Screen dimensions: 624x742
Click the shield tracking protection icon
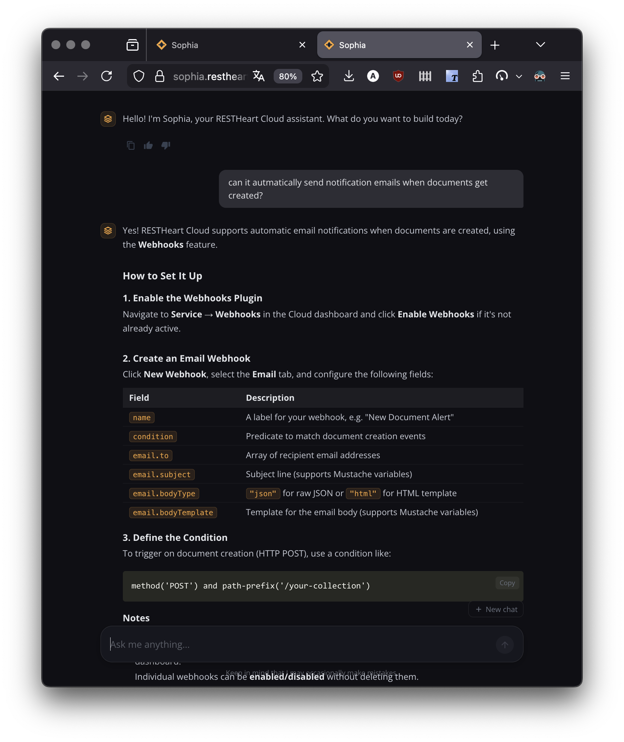tap(139, 76)
